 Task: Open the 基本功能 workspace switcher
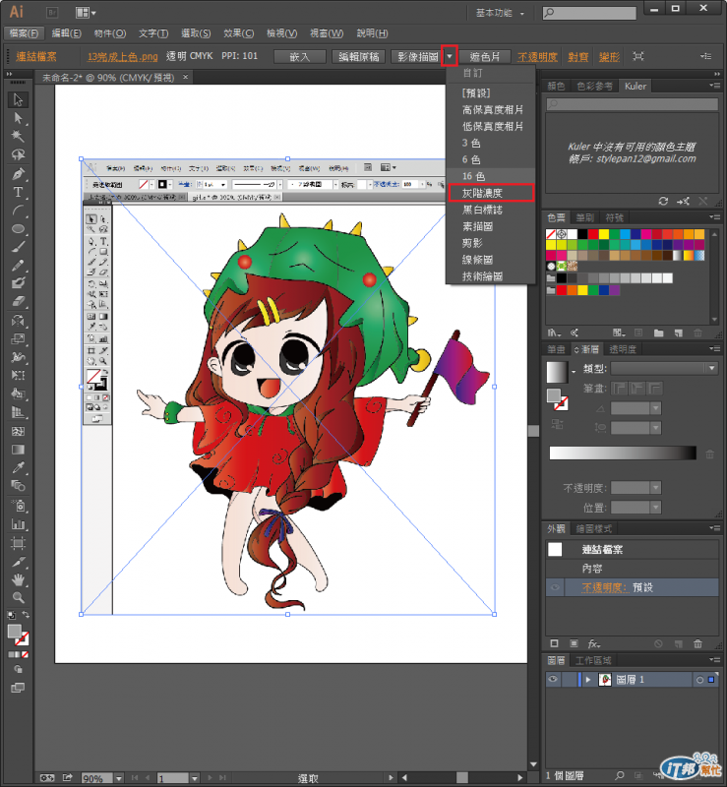tap(500, 13)
